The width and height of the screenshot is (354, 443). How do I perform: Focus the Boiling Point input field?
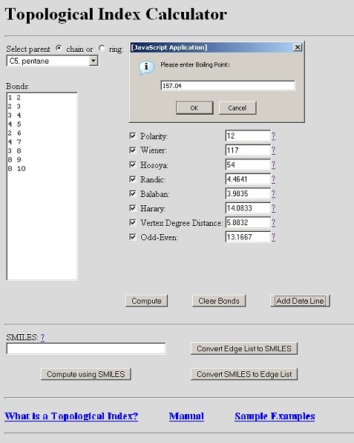[228, 86]
